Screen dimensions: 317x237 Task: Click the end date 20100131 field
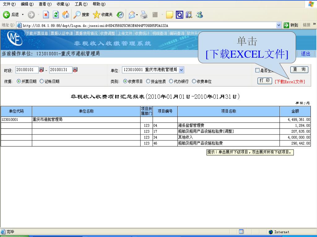point(60,70)
